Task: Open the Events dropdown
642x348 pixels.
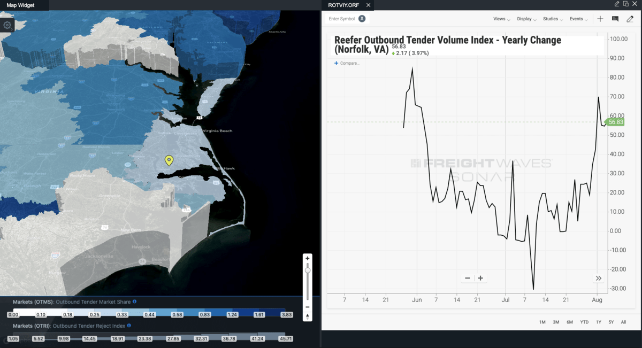Action: pos(578,19)
